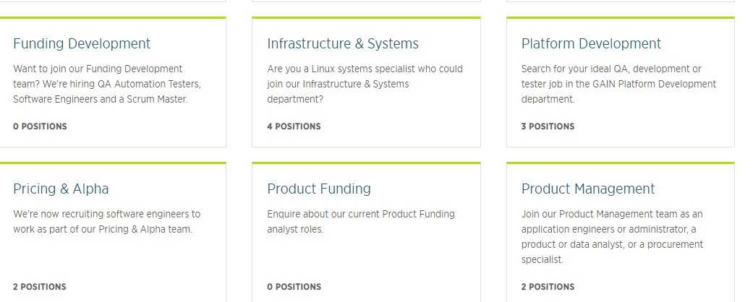The width and height of the screenshot is (753, 302).
Task: Click the Product Funding analyst roles description
Action: pyautogui.click(x=360, y=221)
